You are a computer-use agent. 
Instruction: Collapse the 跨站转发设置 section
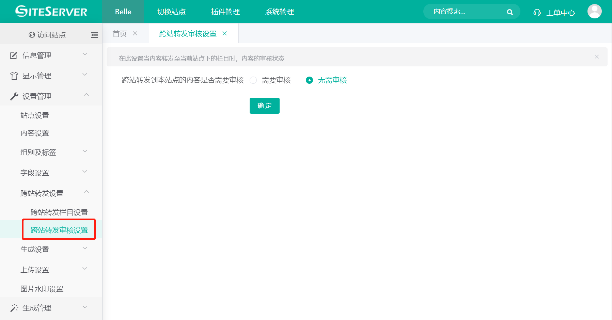86,192
